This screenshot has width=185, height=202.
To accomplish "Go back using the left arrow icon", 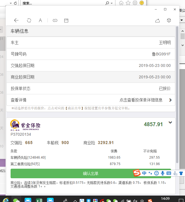I will [16, 20].
